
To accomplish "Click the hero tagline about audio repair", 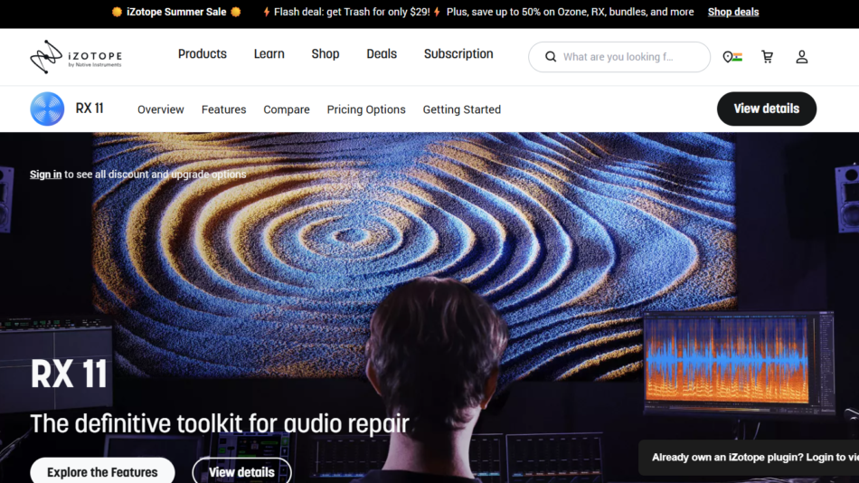I will click(x=219, y=424).
